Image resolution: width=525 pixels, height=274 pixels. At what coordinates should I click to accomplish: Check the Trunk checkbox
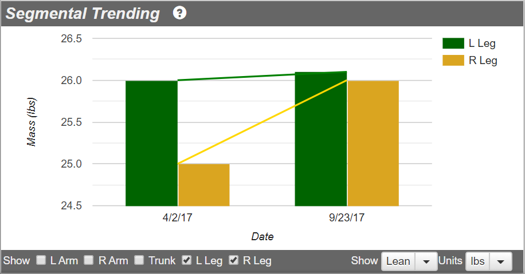(139, 260)
